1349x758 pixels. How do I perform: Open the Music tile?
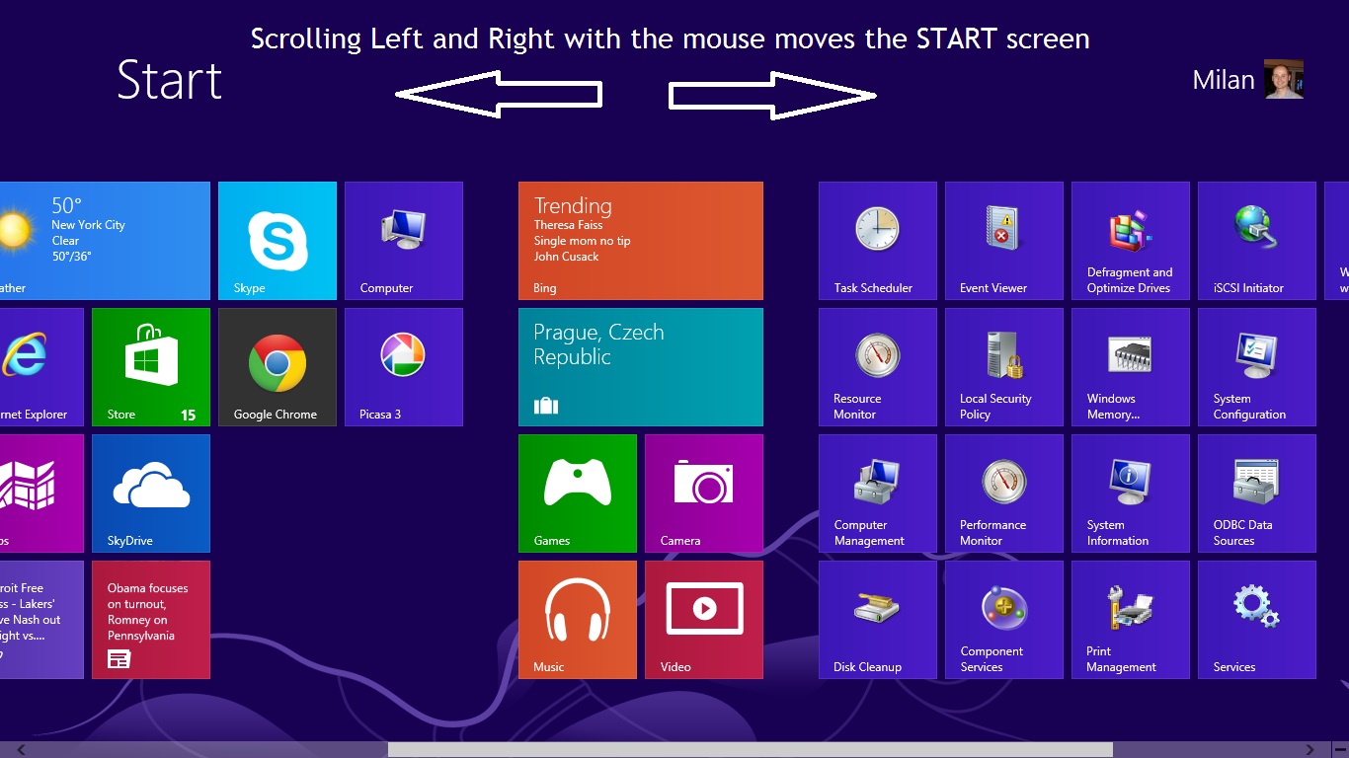pyautogui.click(x=578, y=620)
